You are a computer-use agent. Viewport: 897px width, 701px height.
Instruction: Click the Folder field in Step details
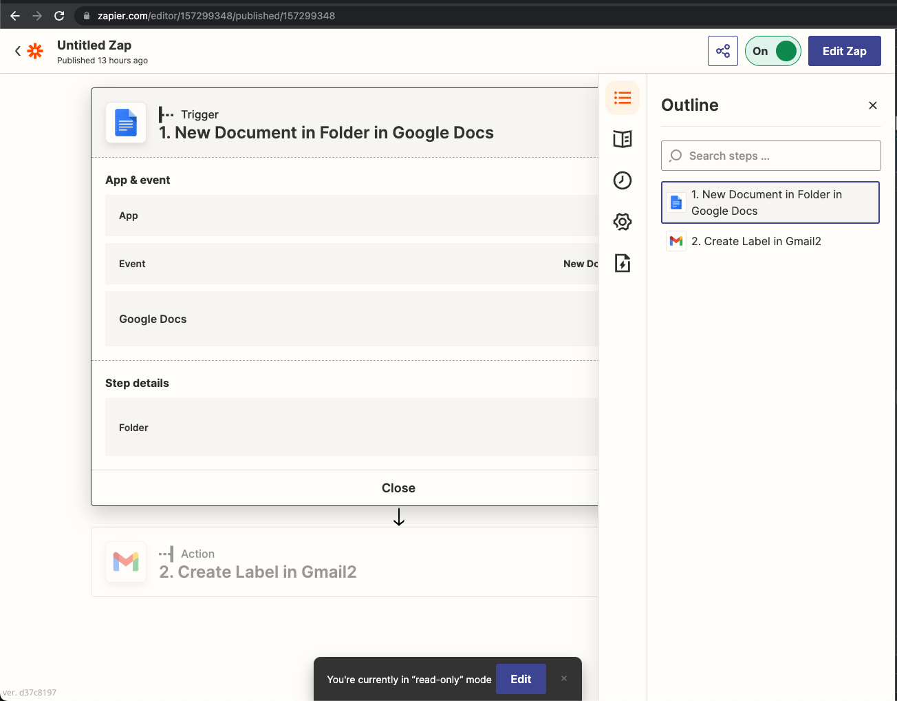tap(352, 427)
